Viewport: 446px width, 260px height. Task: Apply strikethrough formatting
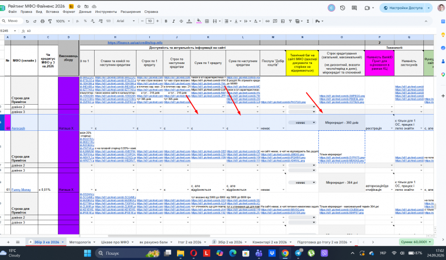pyautogui.click(x=181, y=21)
